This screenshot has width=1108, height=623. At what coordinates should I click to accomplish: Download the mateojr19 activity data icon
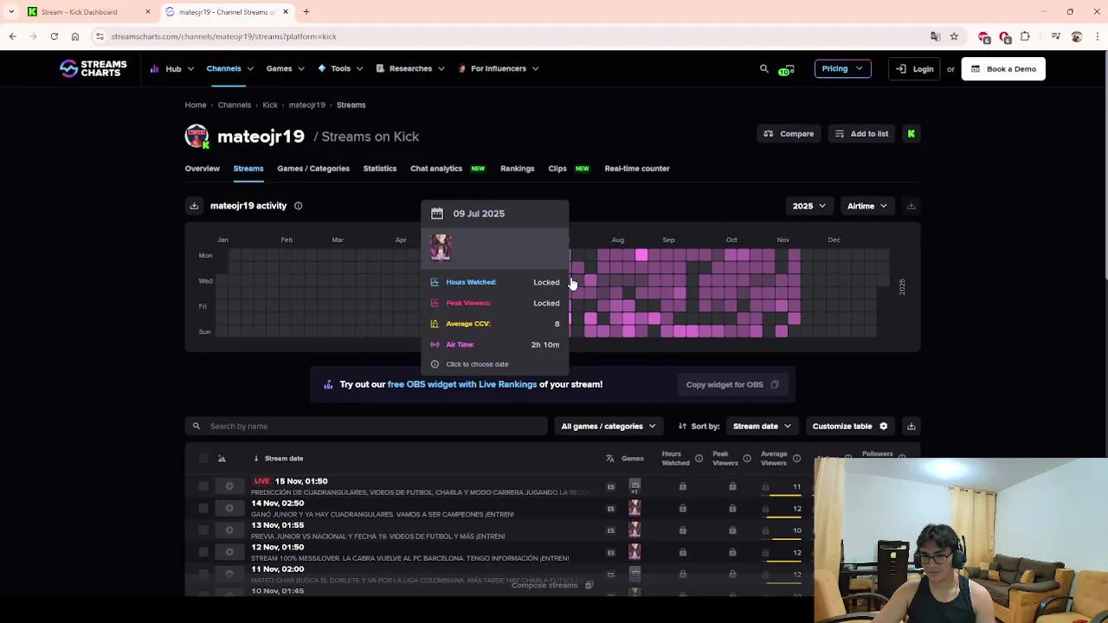pyautogui.click(x=194, y=206)
